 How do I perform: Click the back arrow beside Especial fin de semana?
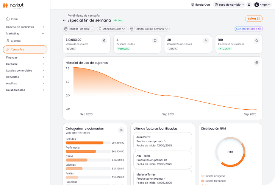64,20
